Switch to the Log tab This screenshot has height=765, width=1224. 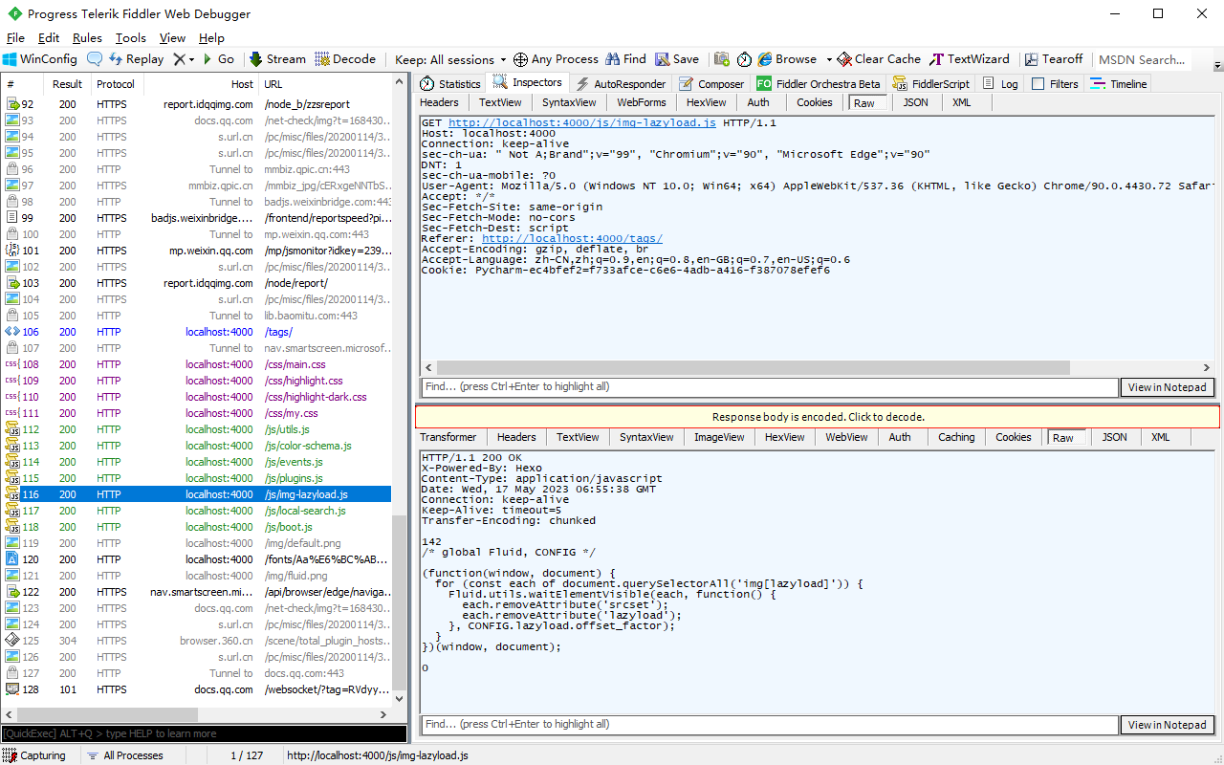[x=999, y=84]
